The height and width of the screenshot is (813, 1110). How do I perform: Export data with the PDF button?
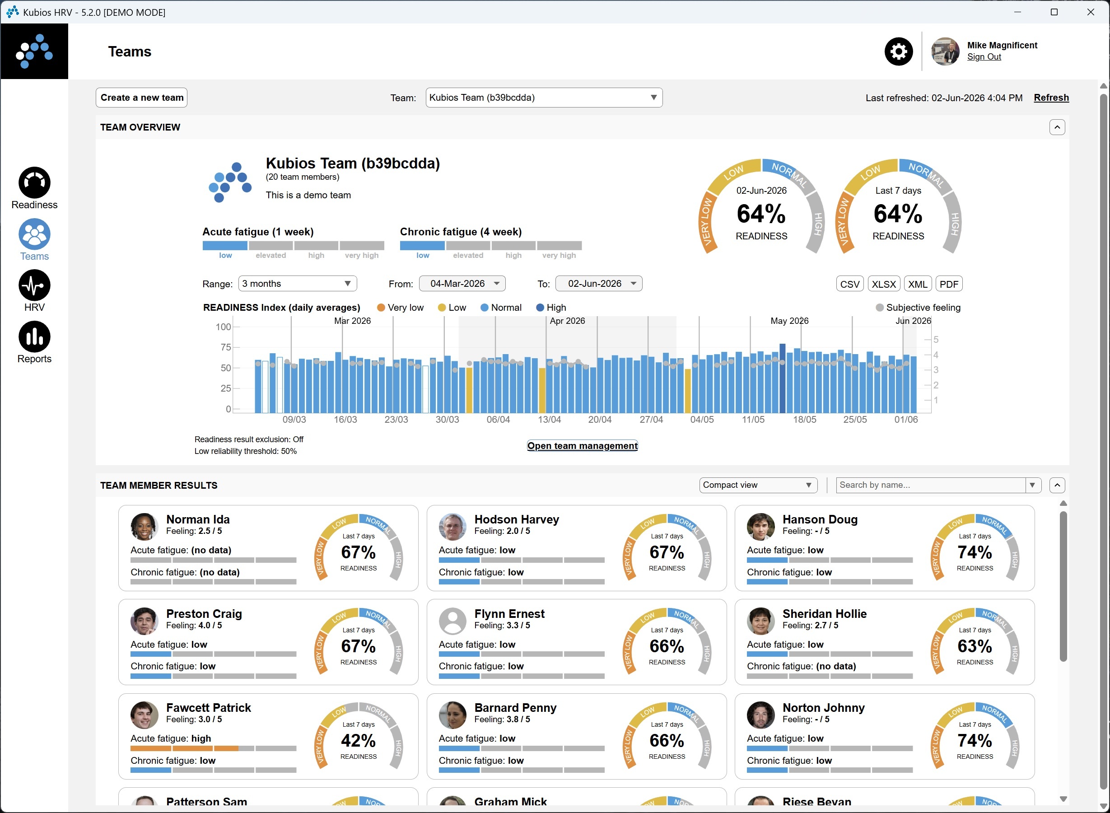click(949, 284)
